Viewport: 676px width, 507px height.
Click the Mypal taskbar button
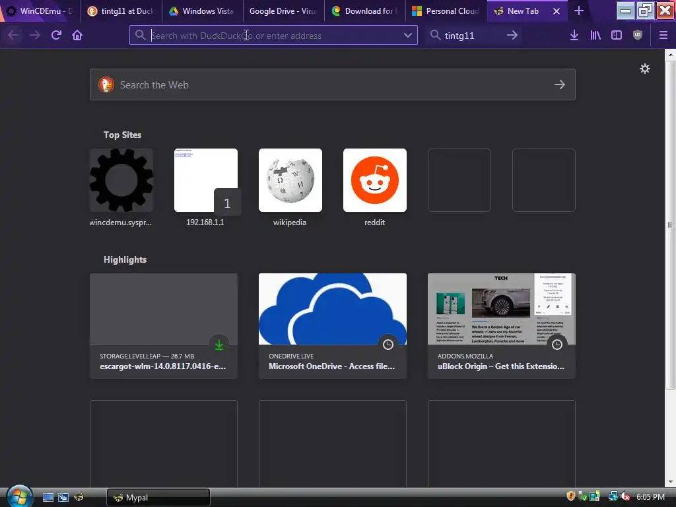pyautogui.click(x=158, y=498)
